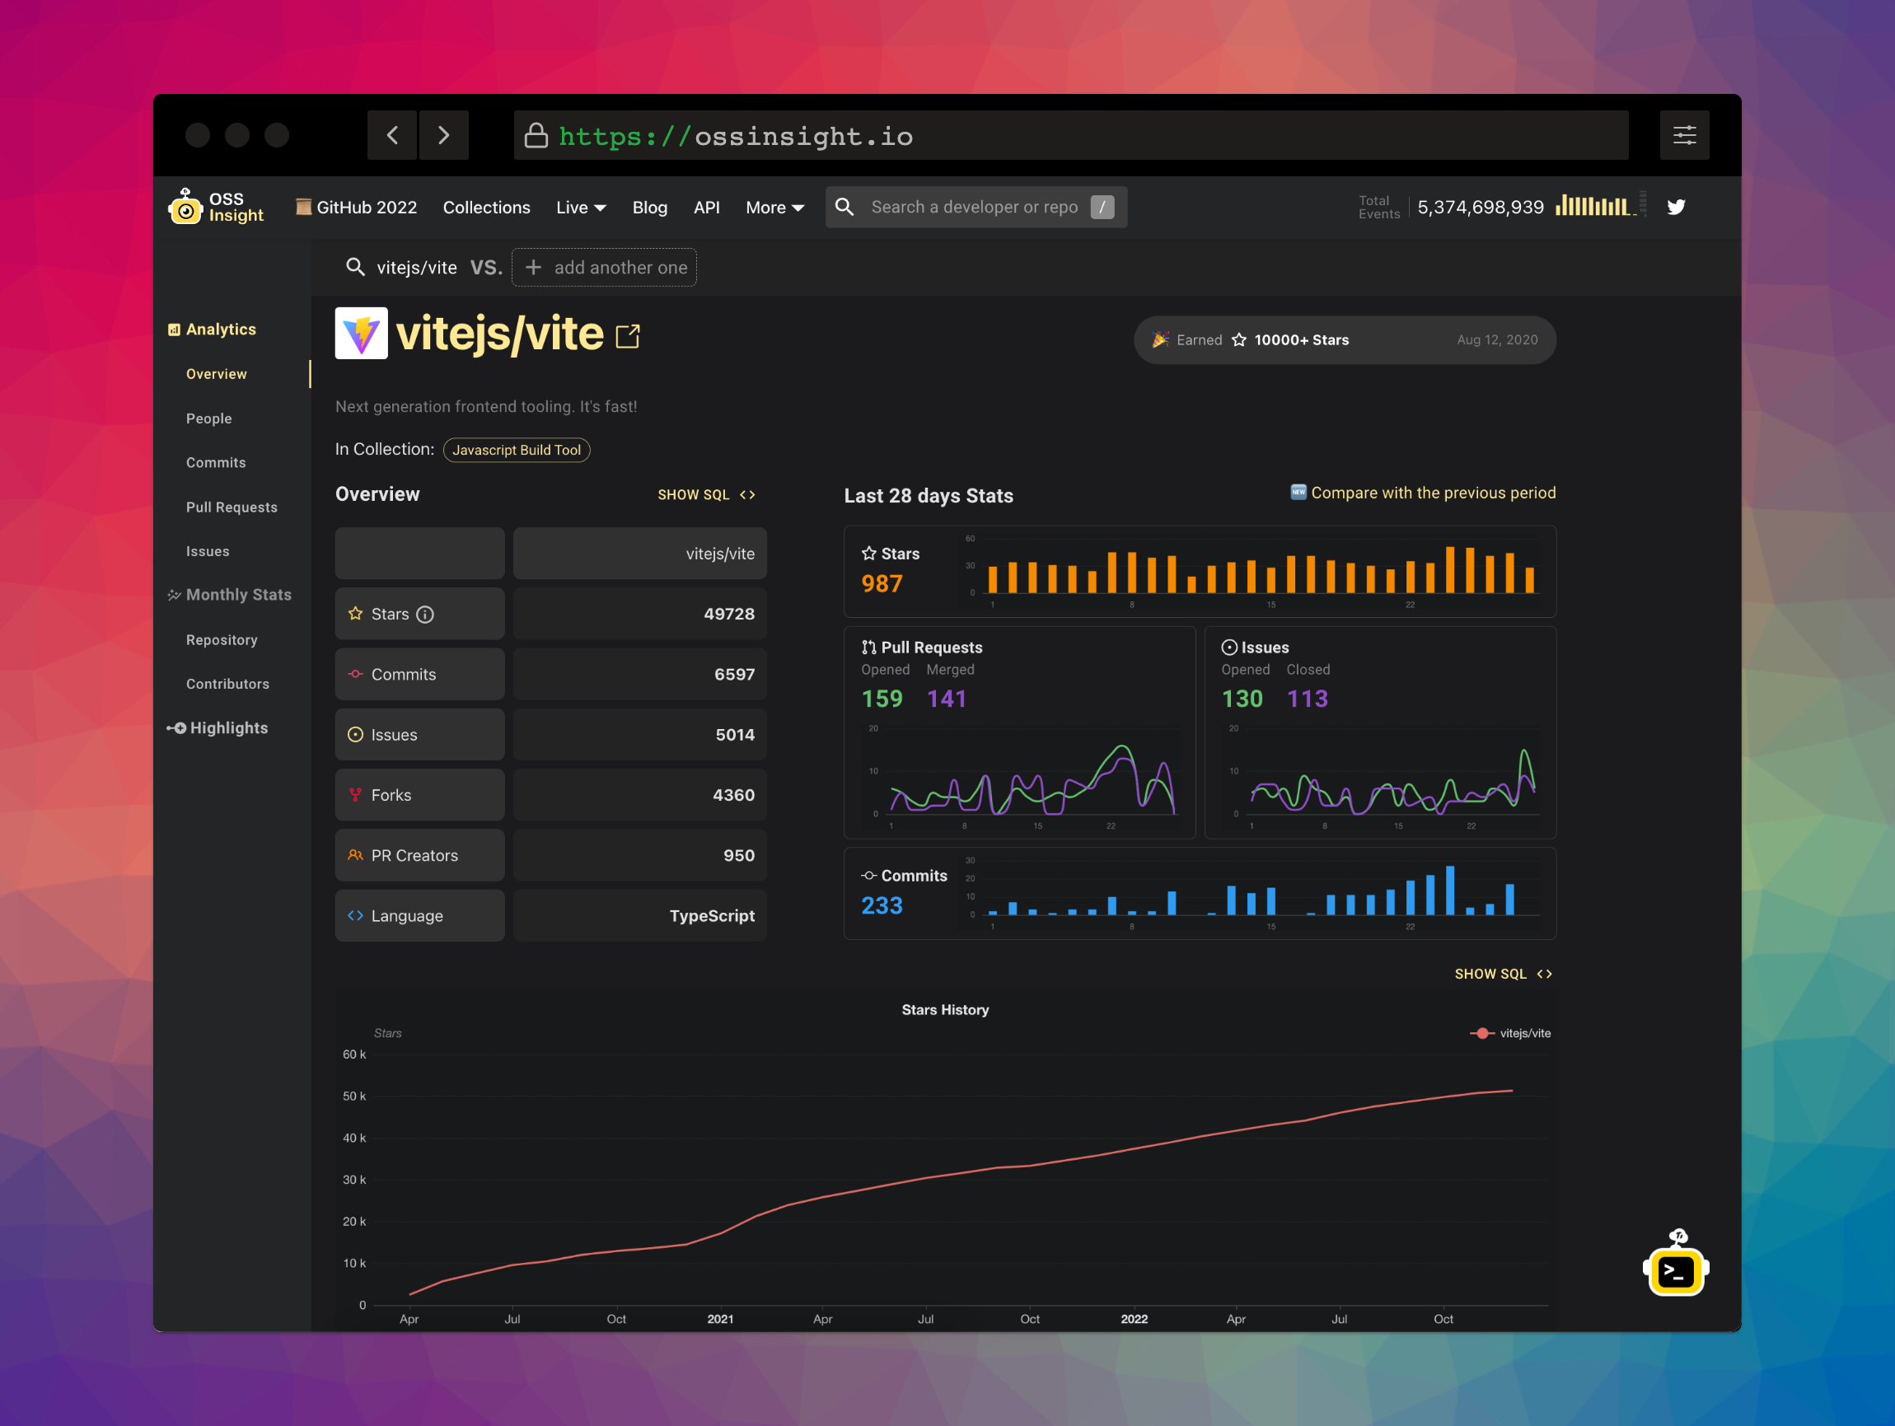Toggle vitejs/vite legend in Stars History

(1510, 1033)
